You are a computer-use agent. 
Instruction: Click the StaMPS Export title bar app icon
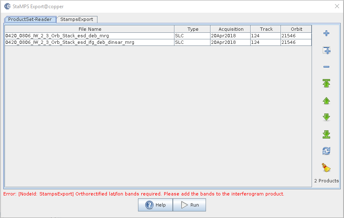7,7
